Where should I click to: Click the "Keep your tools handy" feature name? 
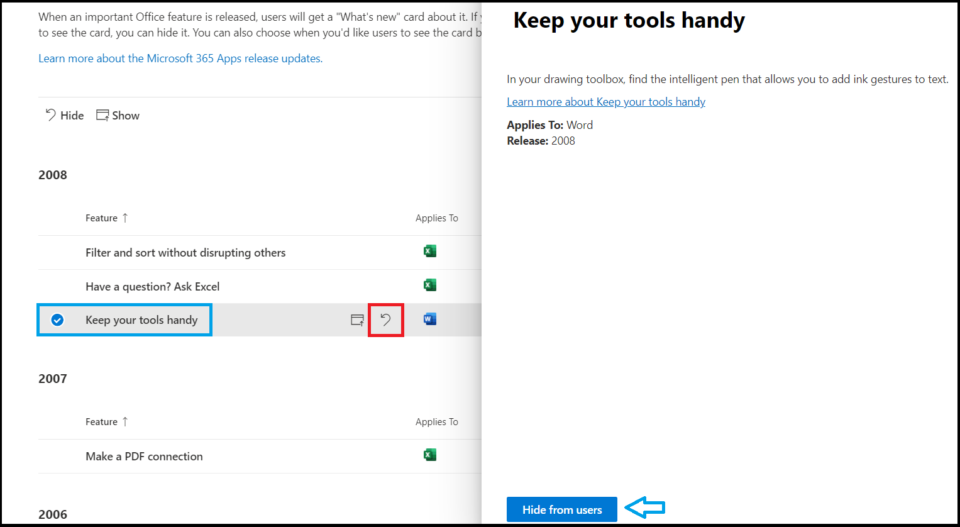coord(141,319)
